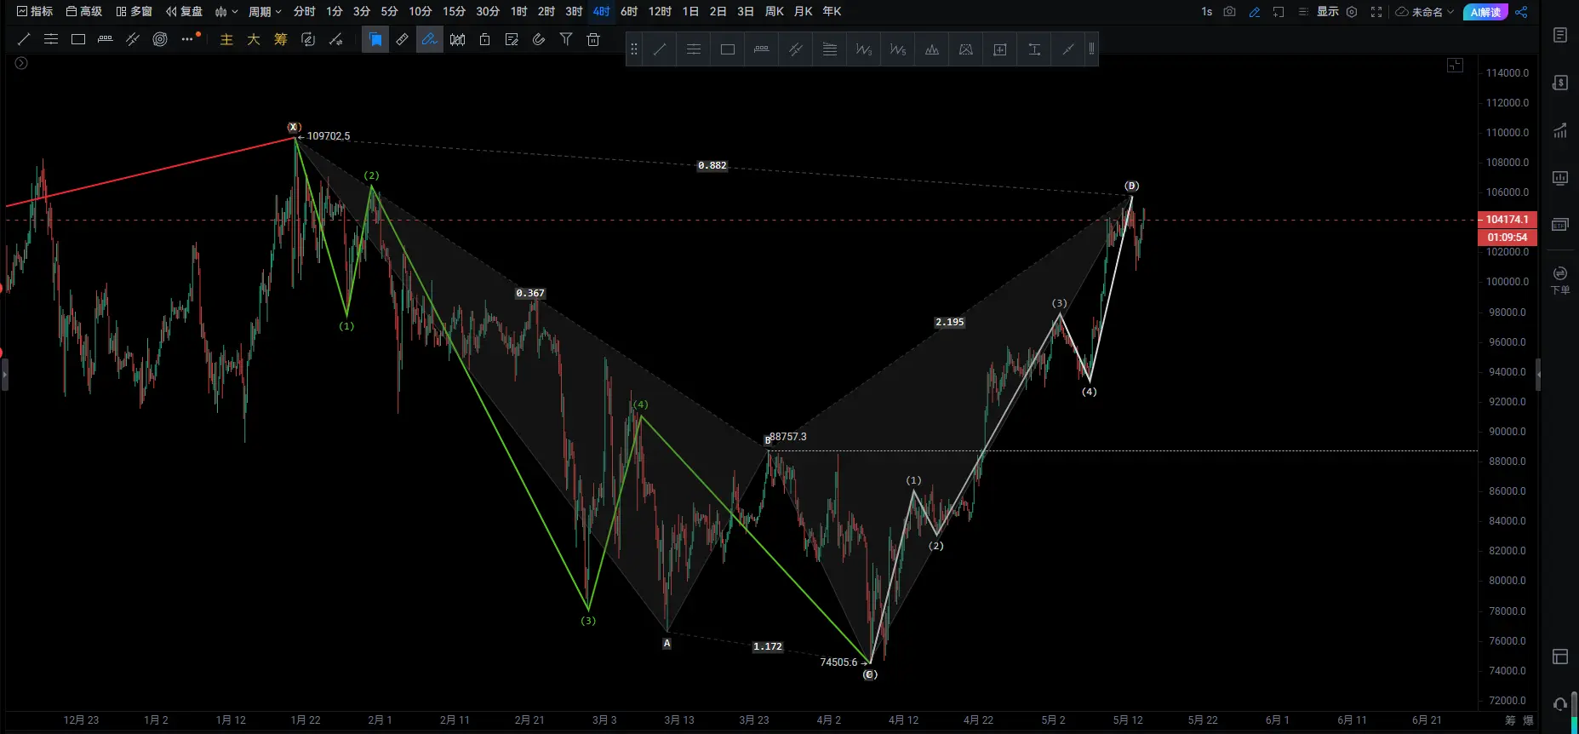Screen dimensions: 1579x734
Task: Click the 大 indicator shortcut
Action: (x=254, y=39)
